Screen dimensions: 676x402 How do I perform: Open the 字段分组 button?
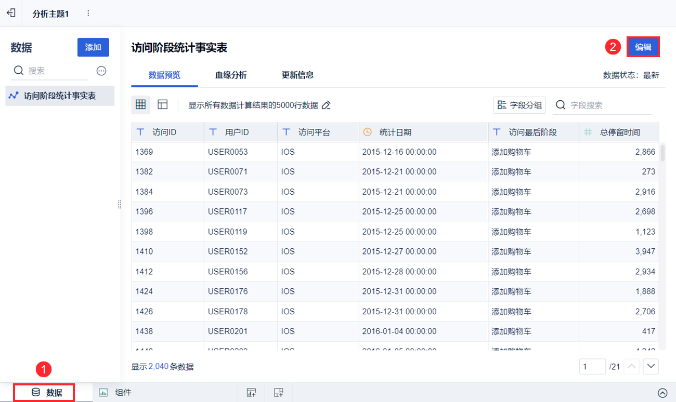click(519, 105)
